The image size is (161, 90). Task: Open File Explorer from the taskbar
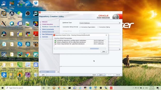tap(64, 88)
